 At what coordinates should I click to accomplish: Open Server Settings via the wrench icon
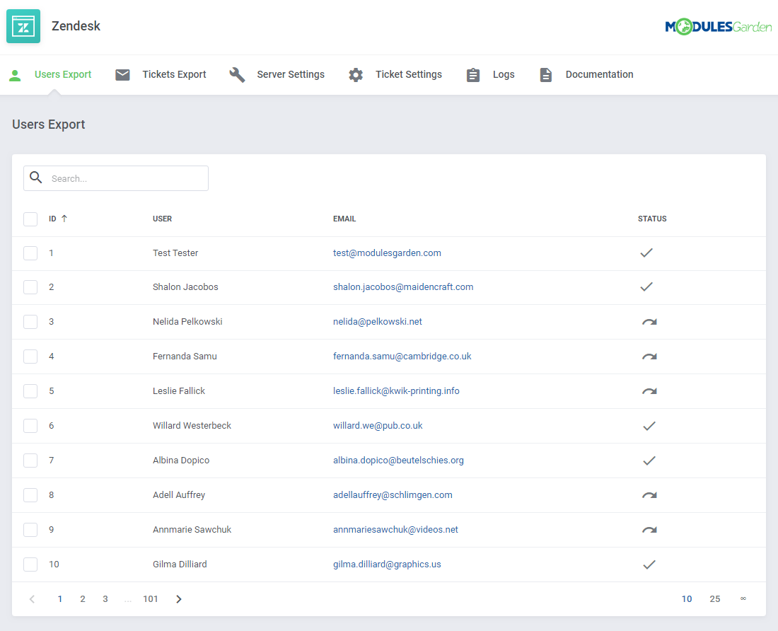click(x=236, y=74)
